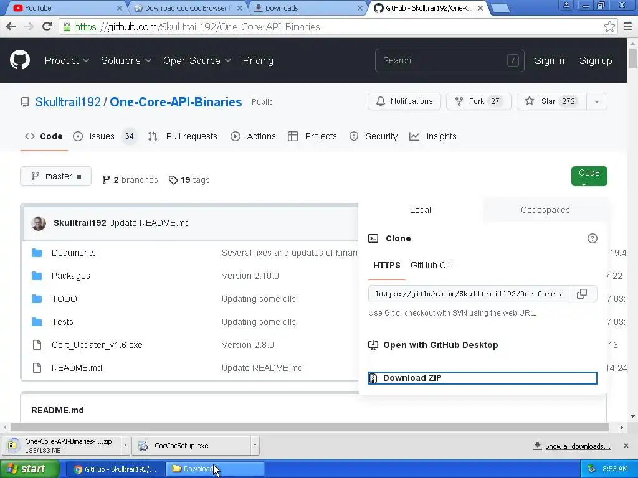Open the Tests folder
Screen dimensions: 638x478
62,322
